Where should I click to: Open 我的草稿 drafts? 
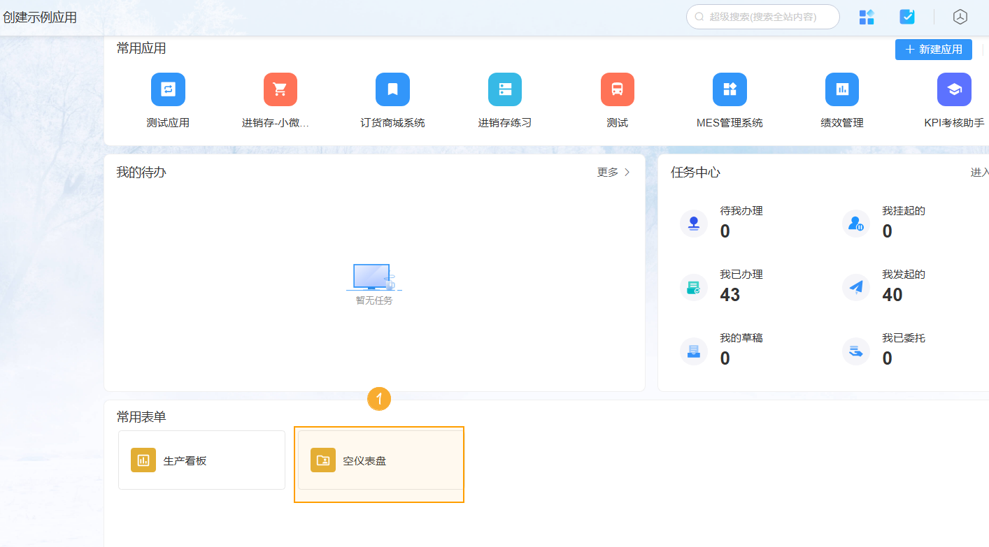[x=741, y=349]
